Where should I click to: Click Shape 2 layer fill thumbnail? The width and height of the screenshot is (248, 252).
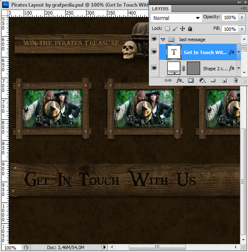click(174, 68)
